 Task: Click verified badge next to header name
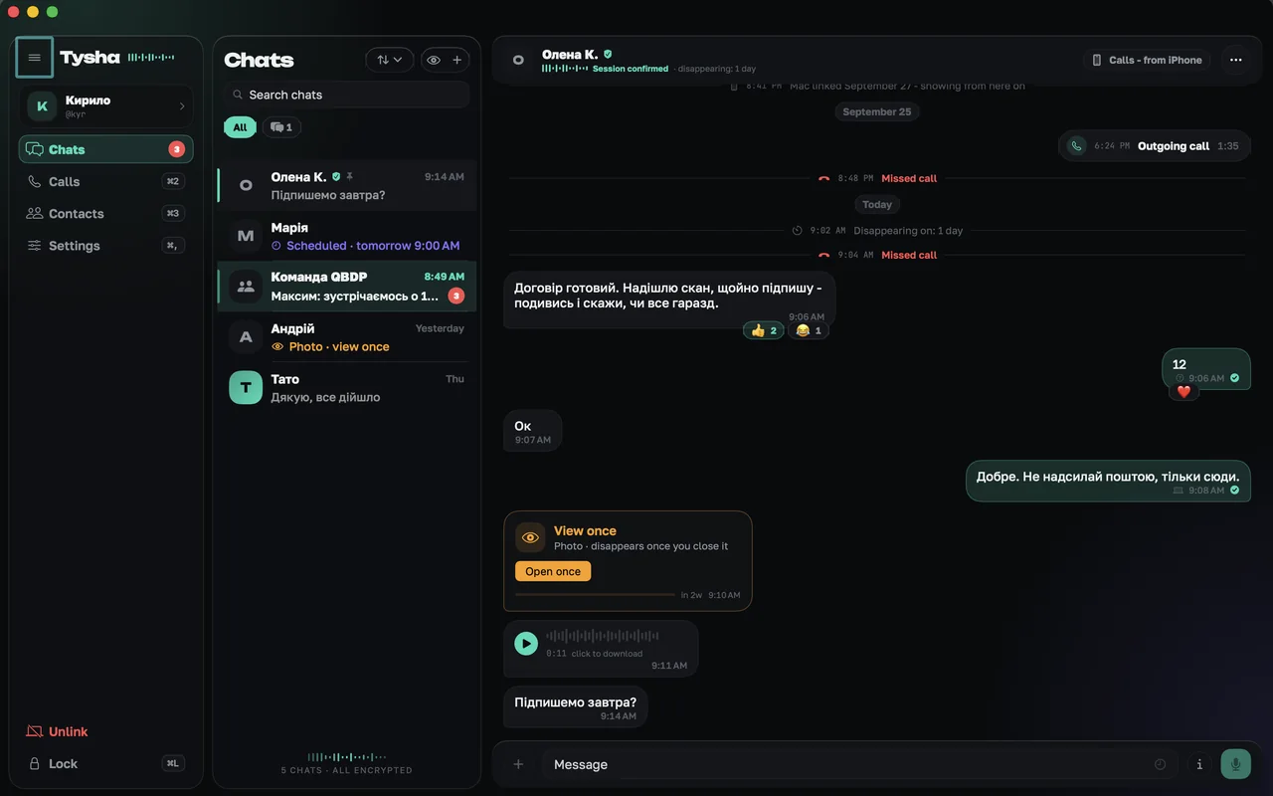click(608, 54)
